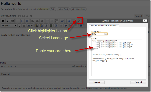
Task: Toggle Bold formatting in the editor toolbar
Action: (x=3, y=21)
